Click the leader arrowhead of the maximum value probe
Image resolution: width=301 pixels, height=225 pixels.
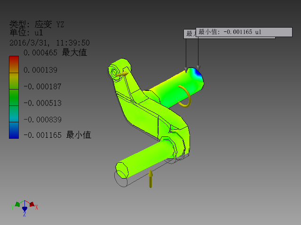(186, 70)
